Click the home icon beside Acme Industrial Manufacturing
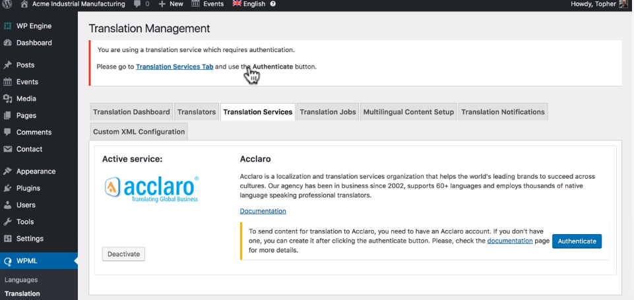 (24, 4)
